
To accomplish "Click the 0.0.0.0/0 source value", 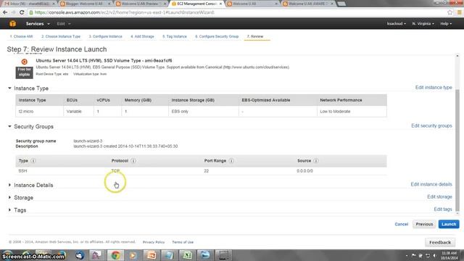I will tap(304, 171).
